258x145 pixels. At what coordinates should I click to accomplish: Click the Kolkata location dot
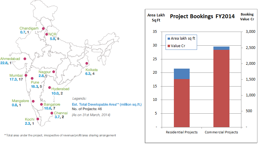[87, 64]
